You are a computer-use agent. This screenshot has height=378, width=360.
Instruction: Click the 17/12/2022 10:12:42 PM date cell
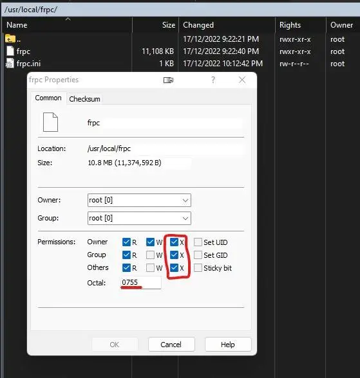[223, 64]
